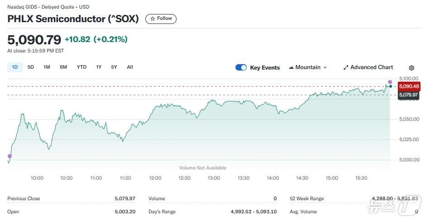Choose the YTD range
Viewport: 426px width, 221px height.
tap(81, 67)
